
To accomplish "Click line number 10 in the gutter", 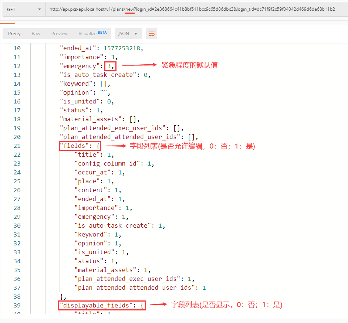I will click(17, 48).
